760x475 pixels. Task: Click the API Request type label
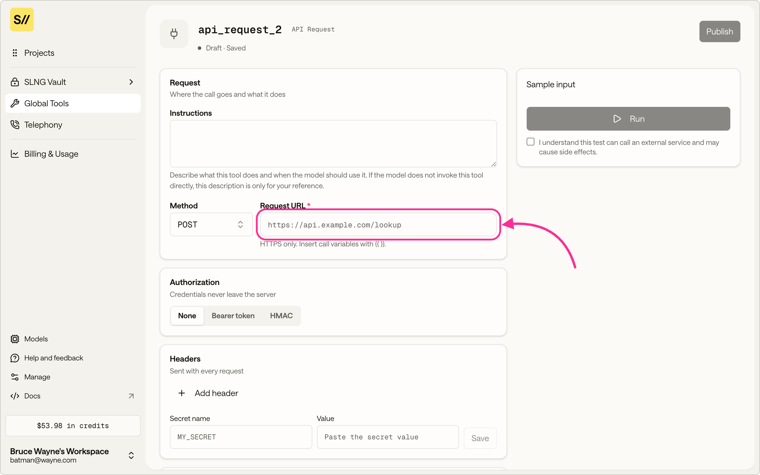click(313, 29)
